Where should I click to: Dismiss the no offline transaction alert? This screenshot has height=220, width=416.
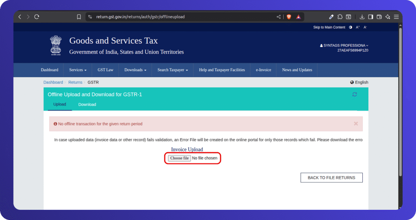tap(356, 123)
